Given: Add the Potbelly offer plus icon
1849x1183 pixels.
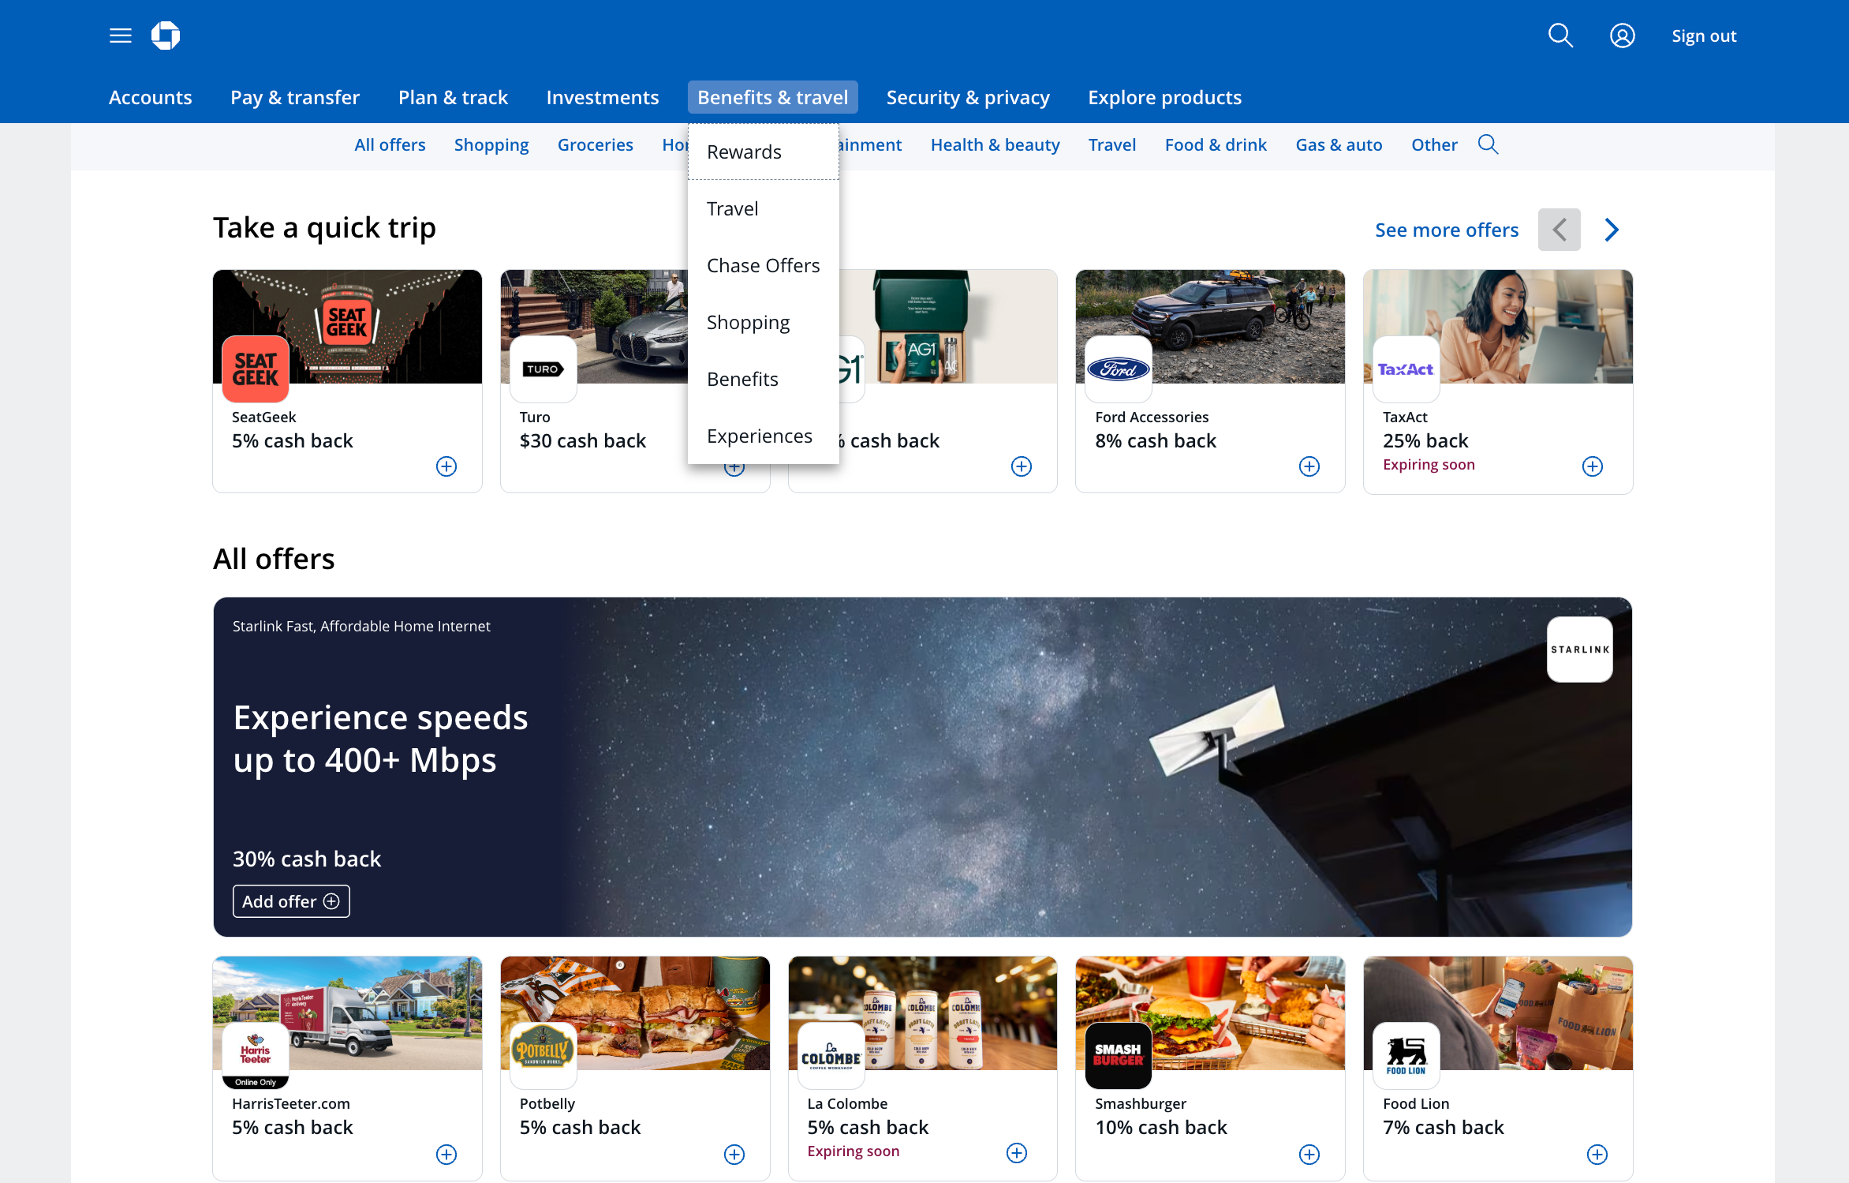Looking at the screenshot, I should coord(734,1155).
